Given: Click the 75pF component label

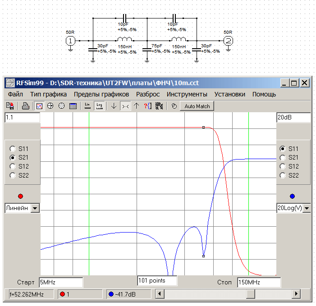Looking at the screenshot, I should point(157,46).
